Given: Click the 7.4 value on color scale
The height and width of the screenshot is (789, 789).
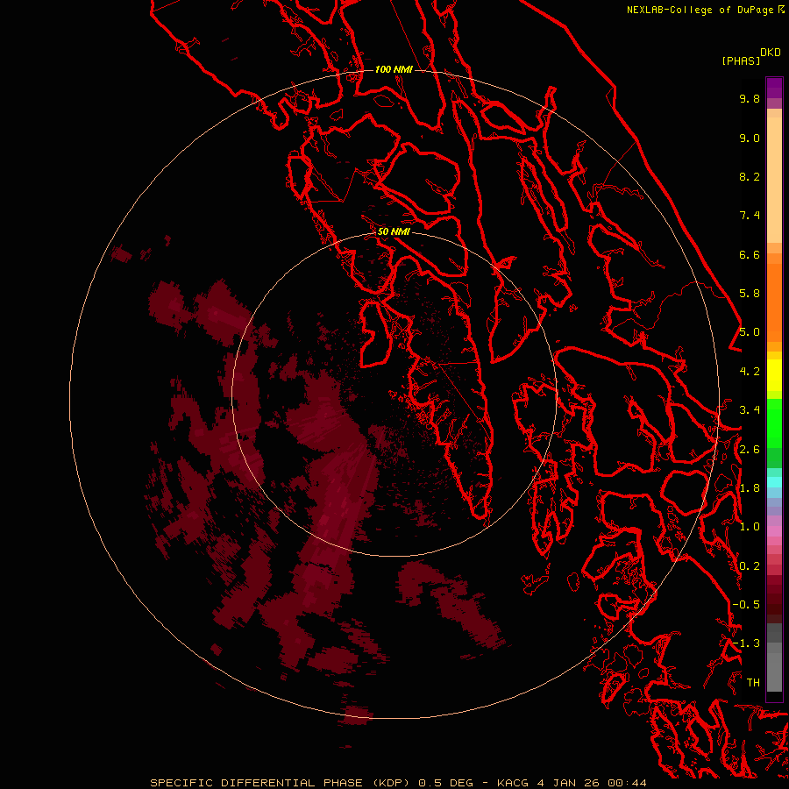Looking at the screenshot, I should pos(750,216).
